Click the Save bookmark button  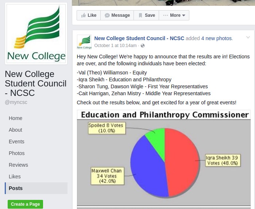click(x=146, y=15)
